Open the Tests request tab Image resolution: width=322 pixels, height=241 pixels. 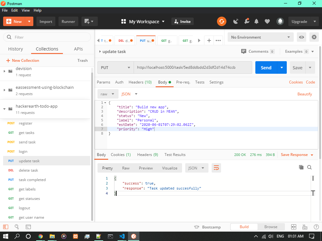(200, 82)
